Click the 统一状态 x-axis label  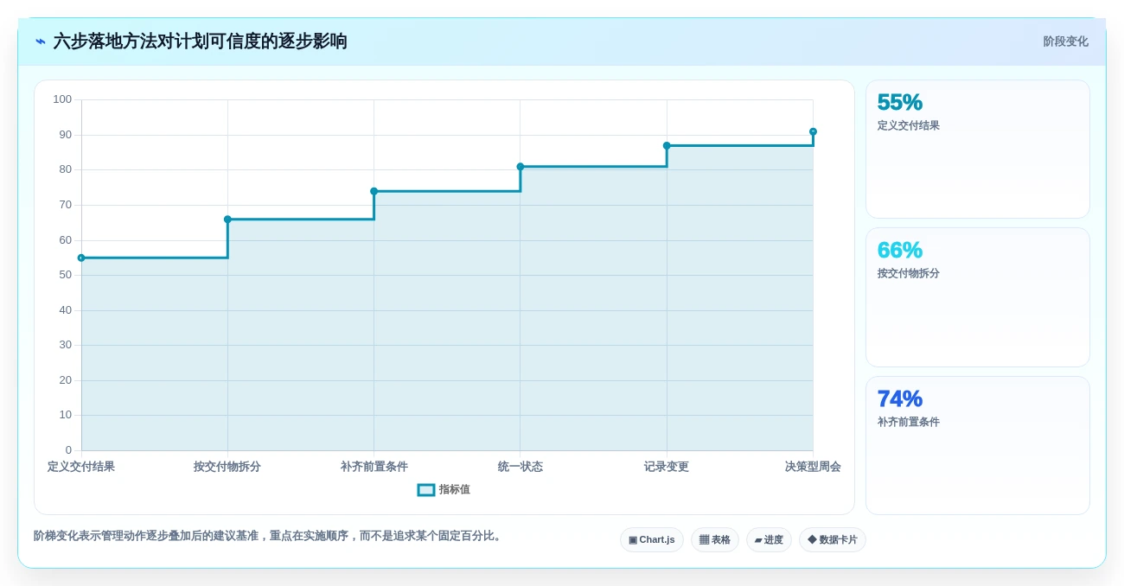point(520,467)
